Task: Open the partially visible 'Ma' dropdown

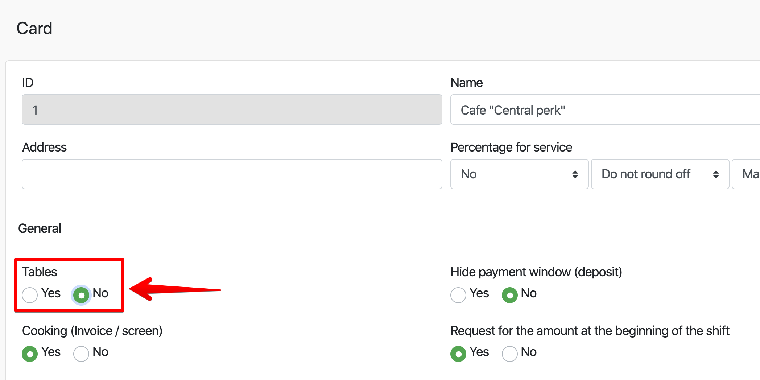Action: click(747, 174)
